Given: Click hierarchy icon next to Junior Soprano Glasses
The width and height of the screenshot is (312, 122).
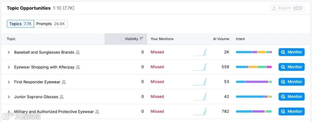Looking at the screenshot, I should click(61, 97).
